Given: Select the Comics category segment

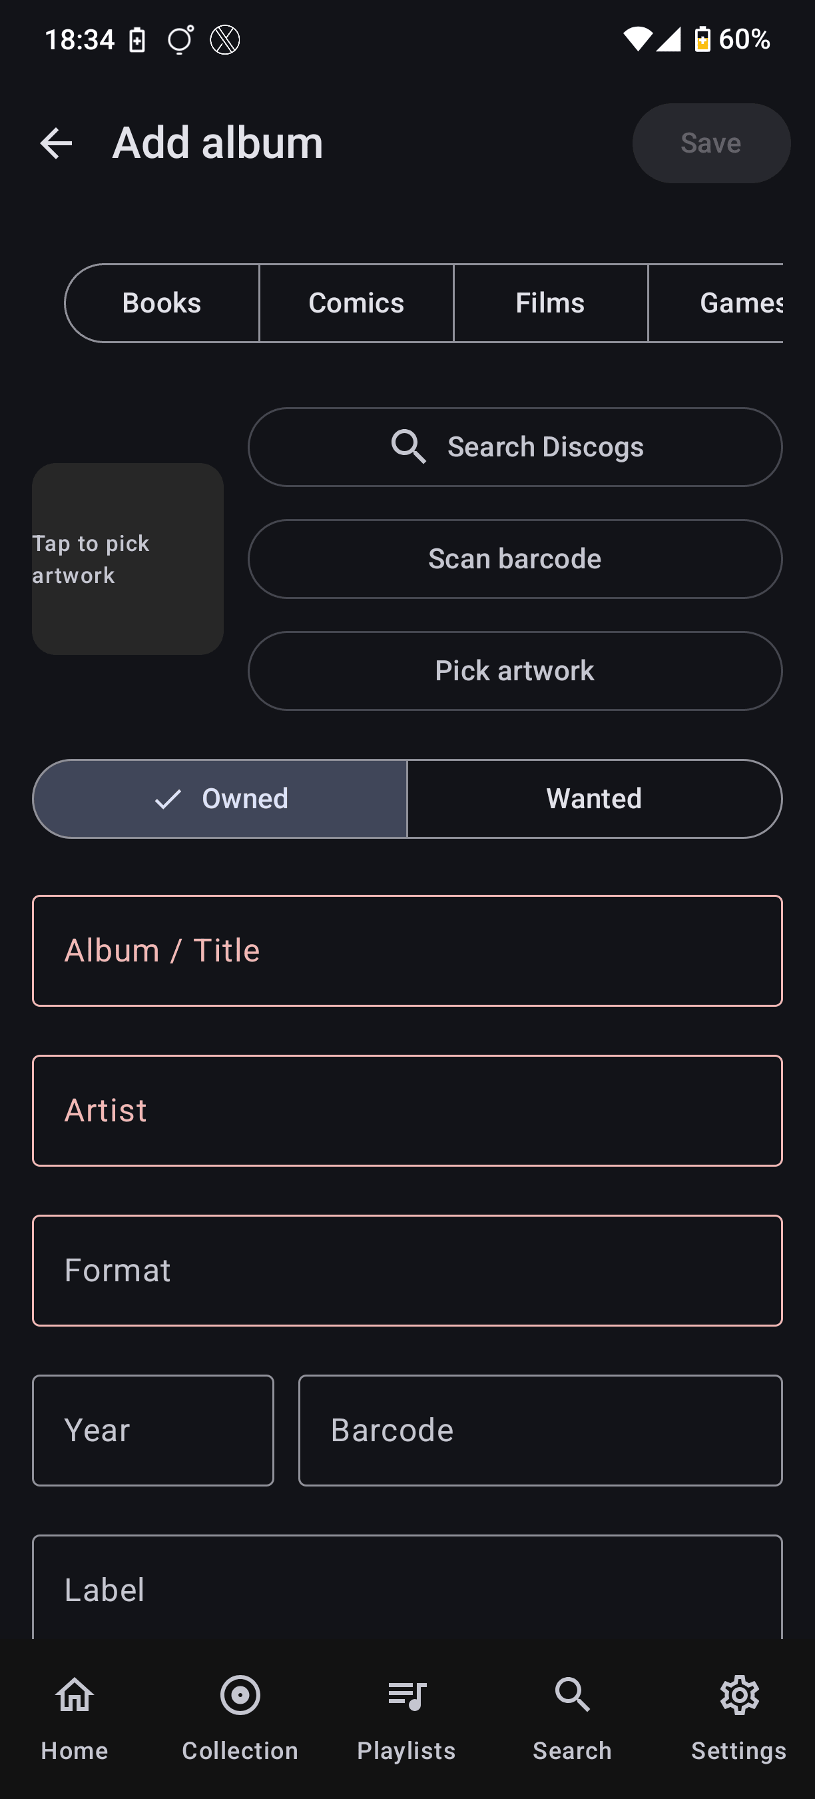Looking at the screenshot, I should (x=357, y=303).
